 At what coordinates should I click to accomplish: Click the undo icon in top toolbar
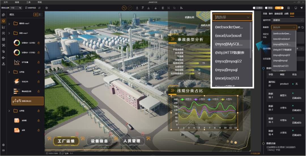coord(124,8)
